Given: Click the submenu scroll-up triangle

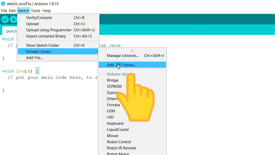Looking at the screenshot, I should click(132, 51).
